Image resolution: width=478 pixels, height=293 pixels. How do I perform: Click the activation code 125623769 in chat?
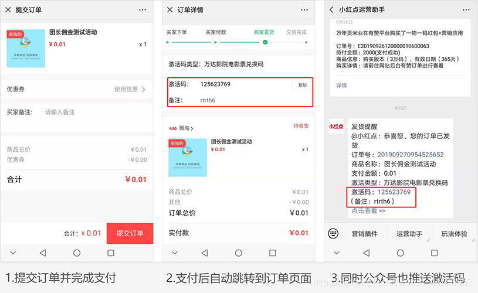tap(394, 192)
